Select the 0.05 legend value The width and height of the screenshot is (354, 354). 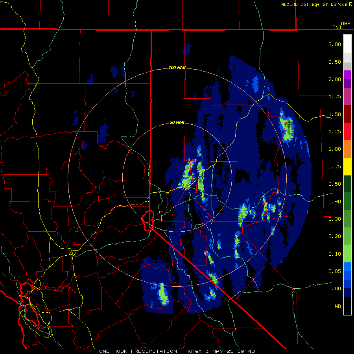[335, 271]
